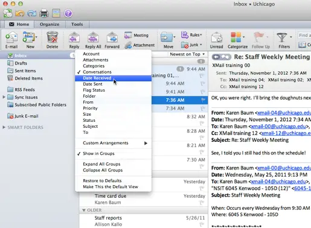Click the Categorize colored squares icon
Image resolution: width=311 pixels, height=228 pixels.
[236, 37]
